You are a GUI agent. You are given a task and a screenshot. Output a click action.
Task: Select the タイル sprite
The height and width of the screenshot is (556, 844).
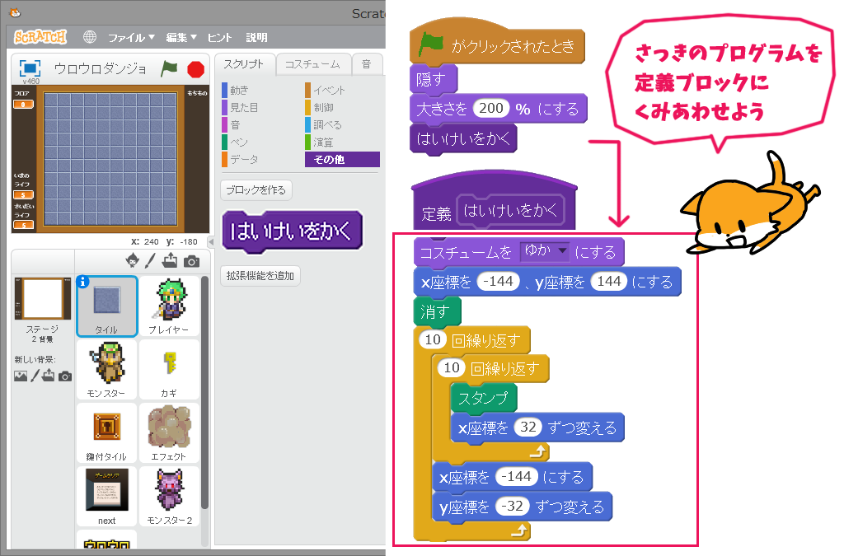[107, 306]
